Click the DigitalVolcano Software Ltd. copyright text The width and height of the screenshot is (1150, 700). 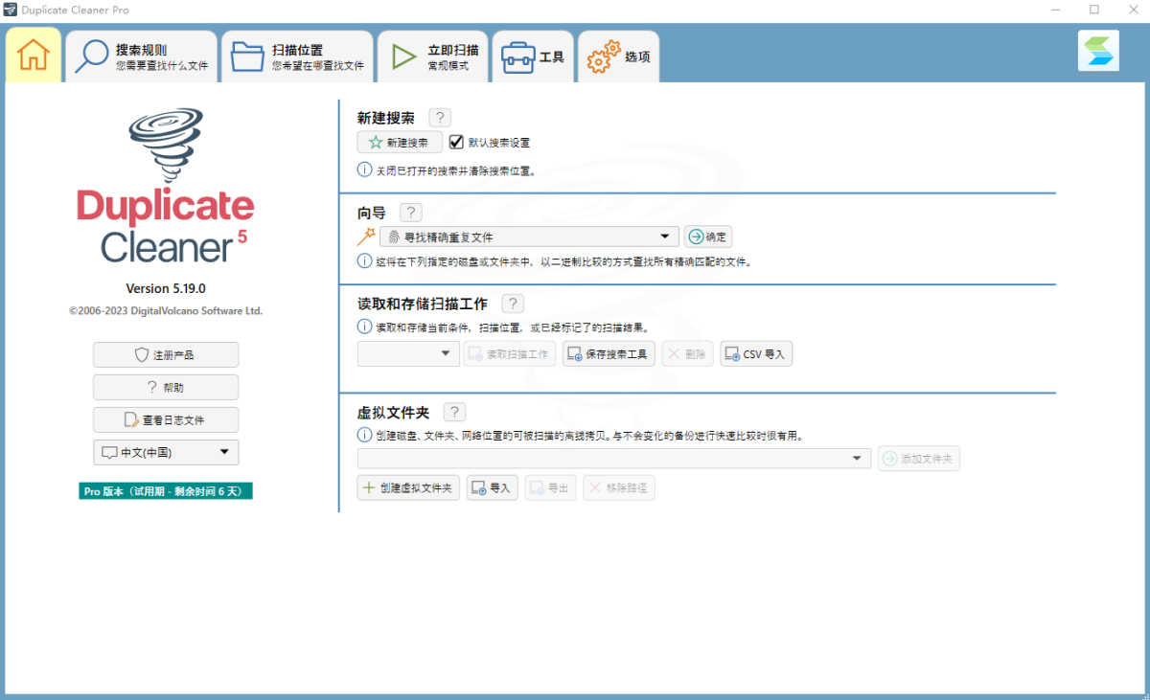click(166, 311)
